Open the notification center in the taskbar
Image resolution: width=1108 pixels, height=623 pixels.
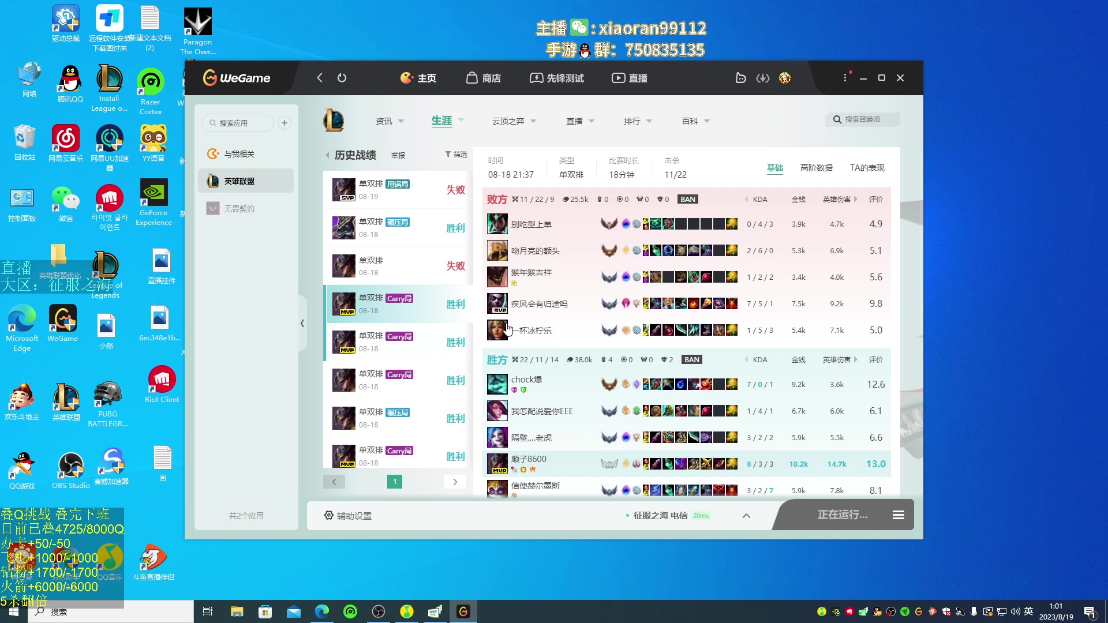[1090, 611]
